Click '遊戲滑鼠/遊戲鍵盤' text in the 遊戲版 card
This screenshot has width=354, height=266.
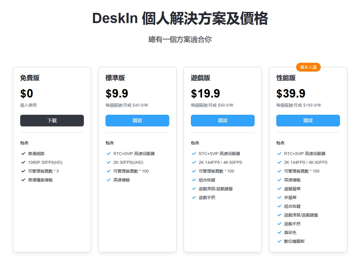pos(216,189)
